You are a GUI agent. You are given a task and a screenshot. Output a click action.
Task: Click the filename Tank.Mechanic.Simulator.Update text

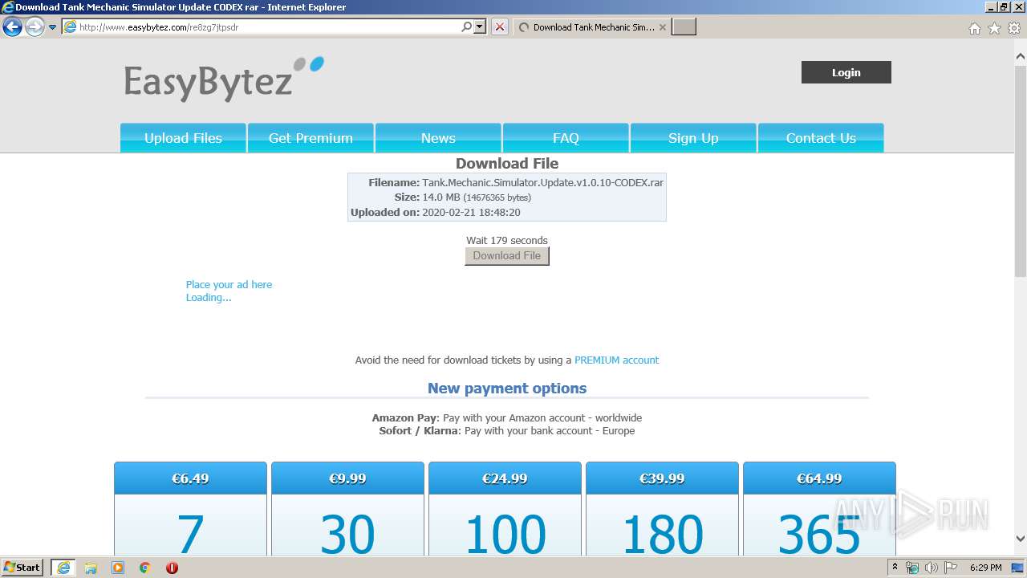click(x=542, y=182)
